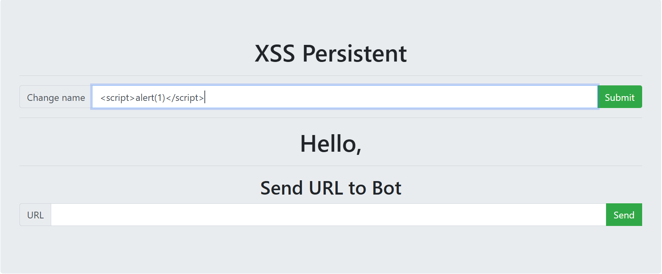Send the URL to the bot

click(624, 215)
